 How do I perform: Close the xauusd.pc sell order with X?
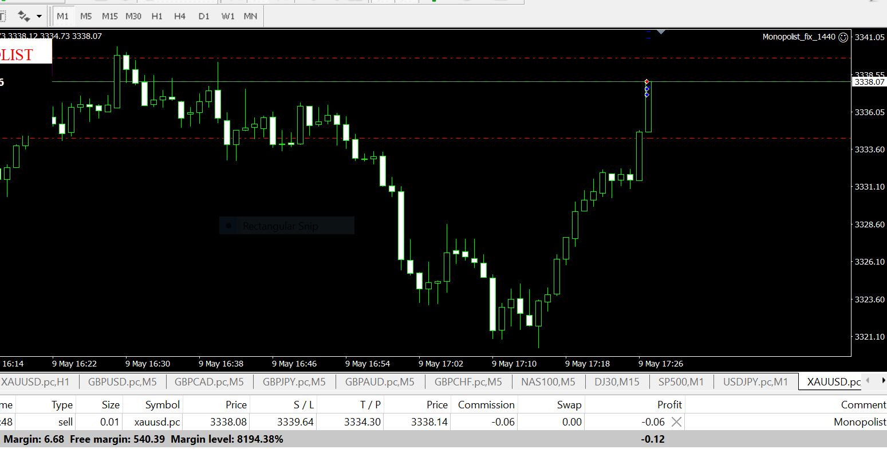click(x=676, y=422)
